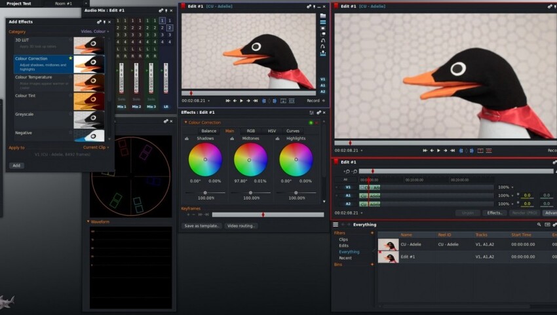Move the Midtones 100% slider
The image size is (557, 315).
pyautogui.click(x=250, y=193)
